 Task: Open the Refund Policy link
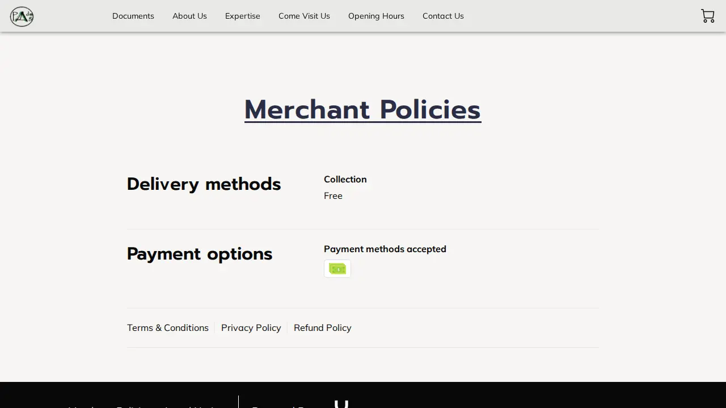(323, 328)
